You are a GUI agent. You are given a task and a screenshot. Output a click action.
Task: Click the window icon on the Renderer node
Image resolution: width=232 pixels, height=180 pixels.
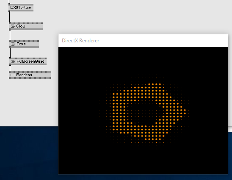pos(13,75)
